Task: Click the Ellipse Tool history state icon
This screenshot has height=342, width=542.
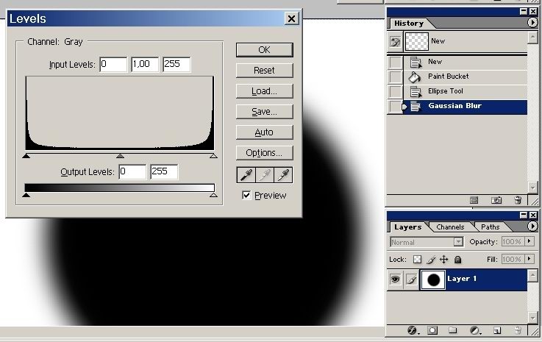Action: click(x=416, y=92)
